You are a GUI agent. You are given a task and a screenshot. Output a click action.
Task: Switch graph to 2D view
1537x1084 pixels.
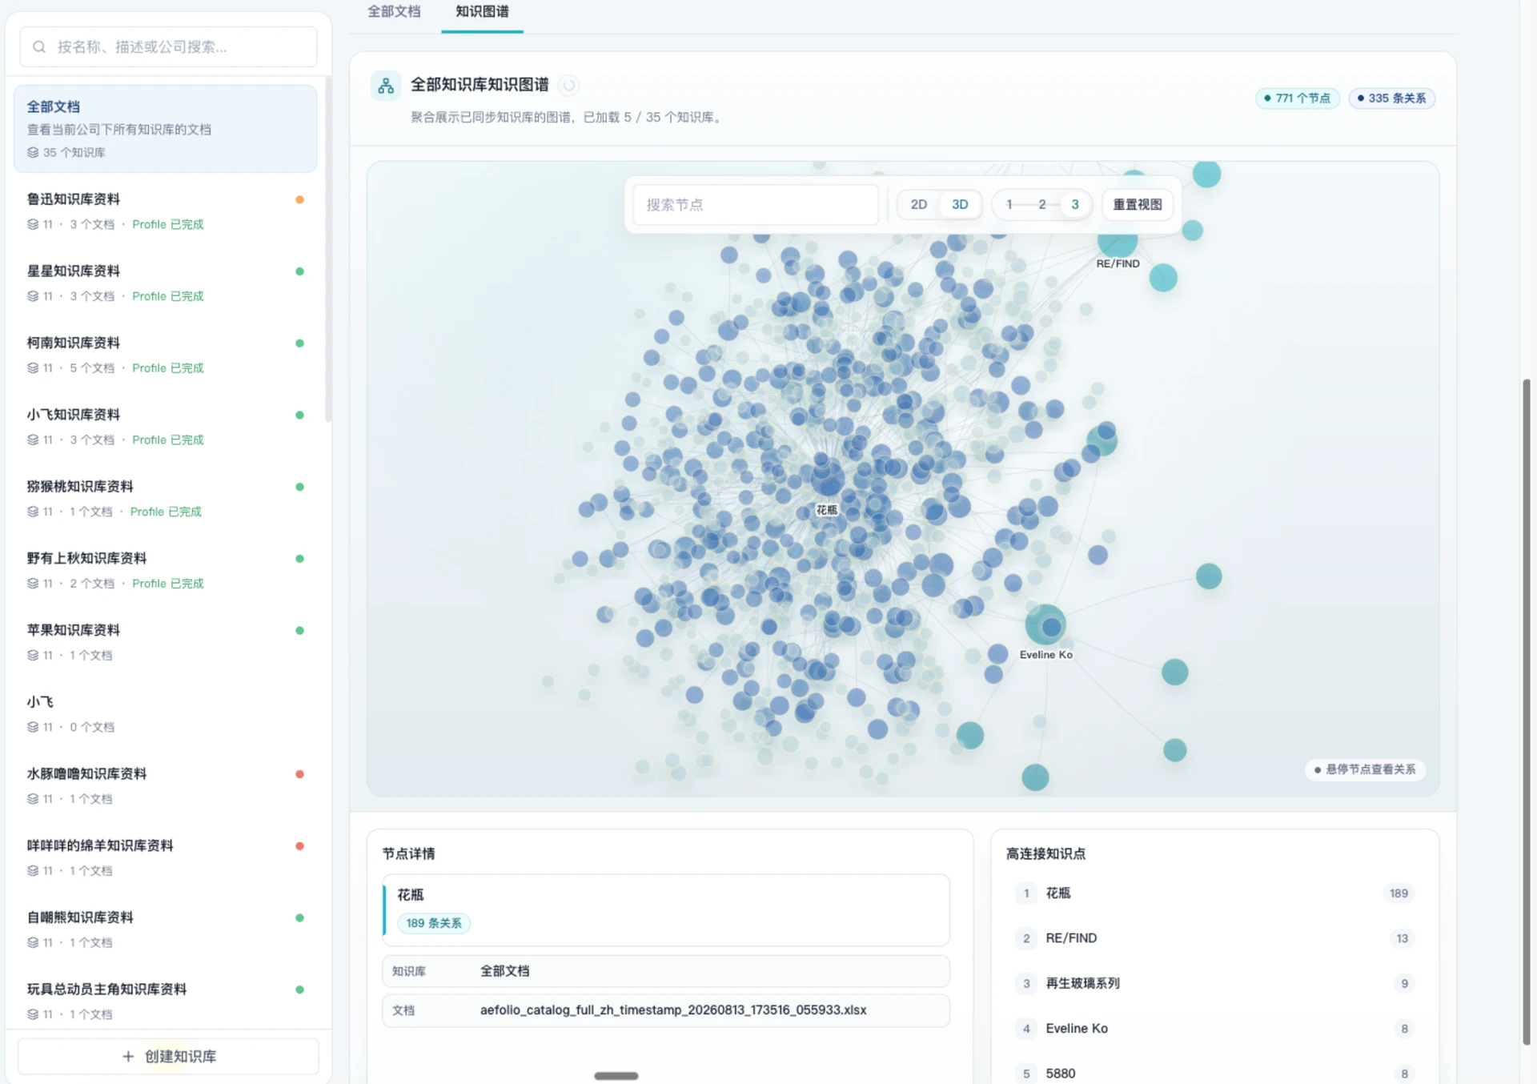(x=919, y=205)
